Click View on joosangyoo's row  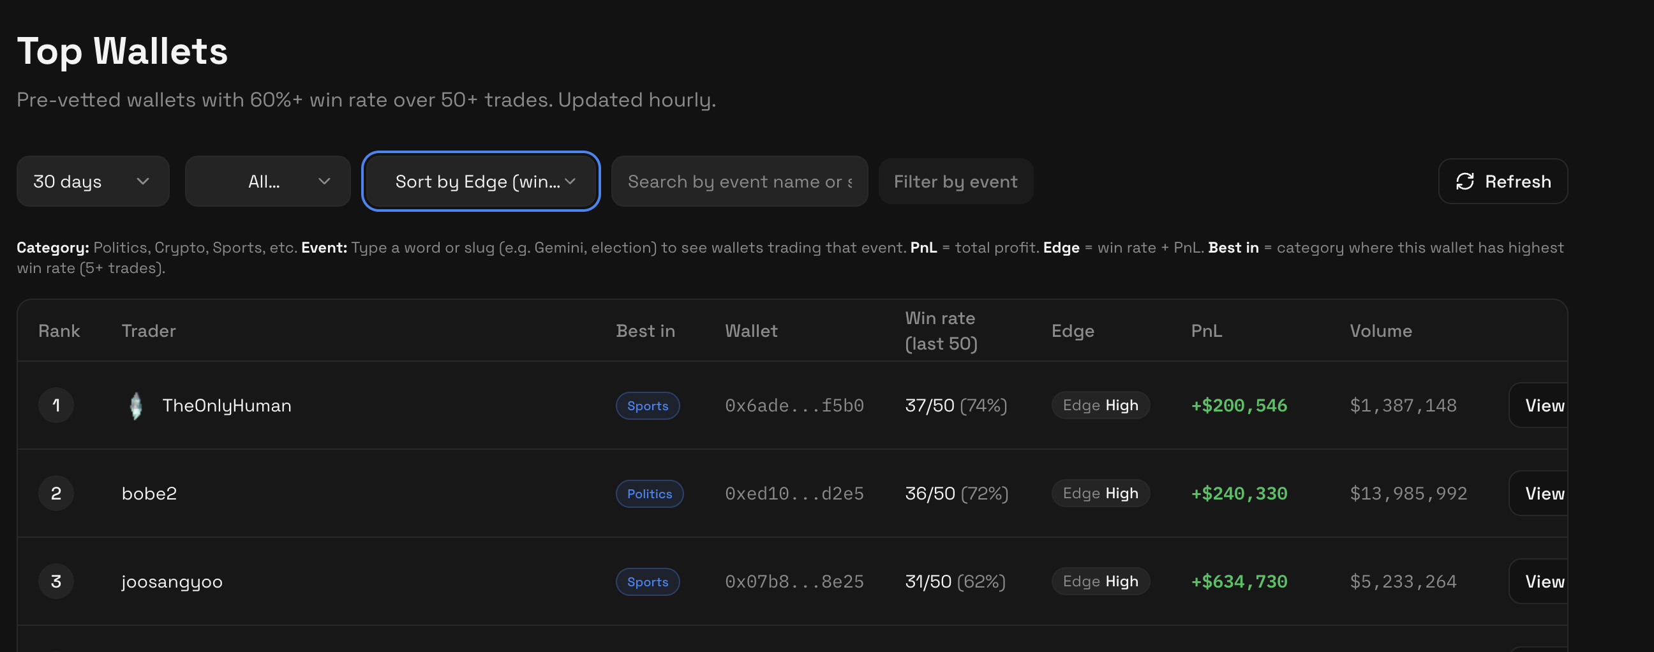(1545, 581)
